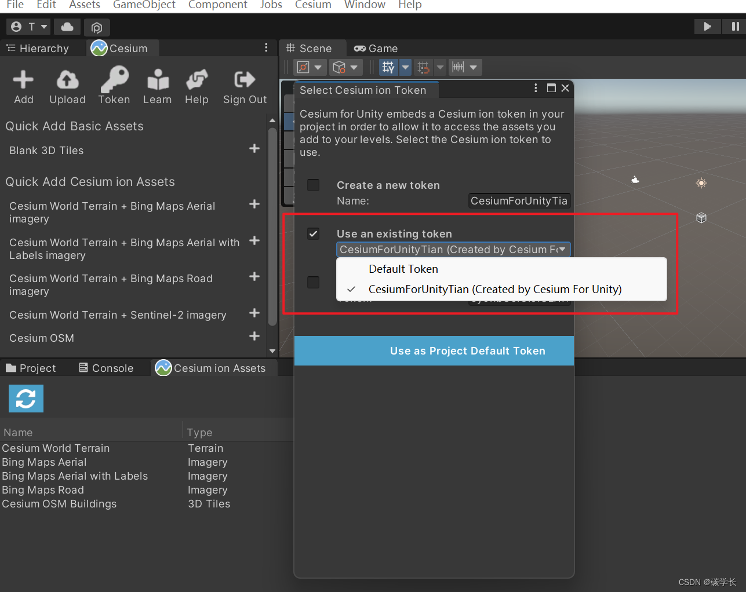Expand the grid snapping dropdown arrow

coord(405,68)
